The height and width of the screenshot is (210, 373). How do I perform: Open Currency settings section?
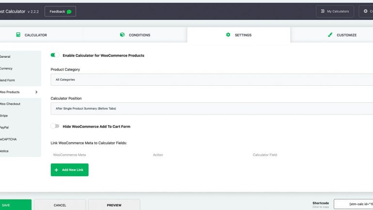pyautogui.click(x=20, y=68)
